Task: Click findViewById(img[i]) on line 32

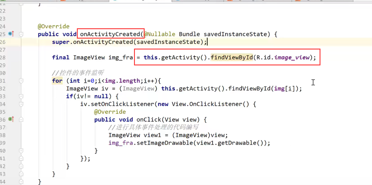Action: pos(264,88)
